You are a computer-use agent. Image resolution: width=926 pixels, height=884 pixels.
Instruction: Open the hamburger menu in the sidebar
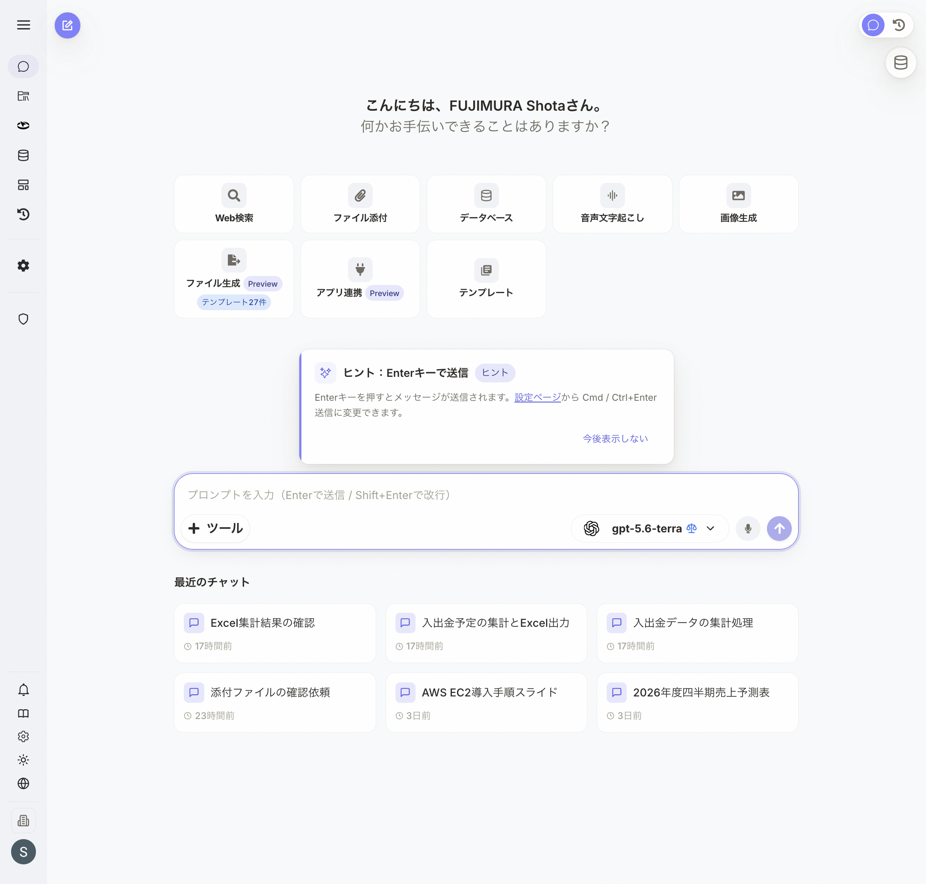pyautogui.click(x=23, y=25)
